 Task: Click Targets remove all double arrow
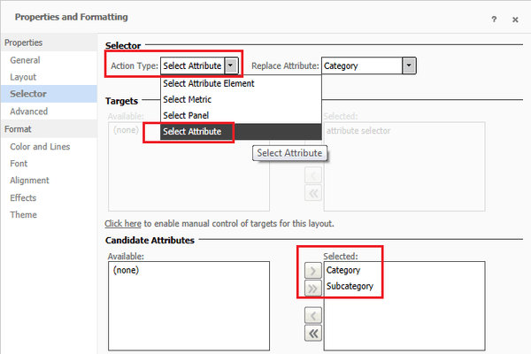pyautogui.click(x=313, y=193)
